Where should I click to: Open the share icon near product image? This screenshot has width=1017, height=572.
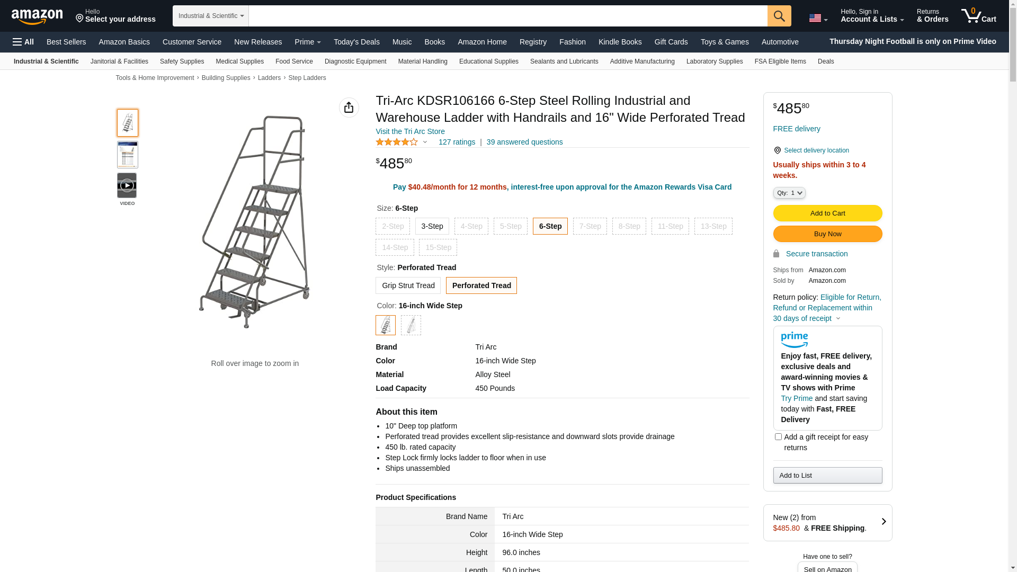click(349, 108)
